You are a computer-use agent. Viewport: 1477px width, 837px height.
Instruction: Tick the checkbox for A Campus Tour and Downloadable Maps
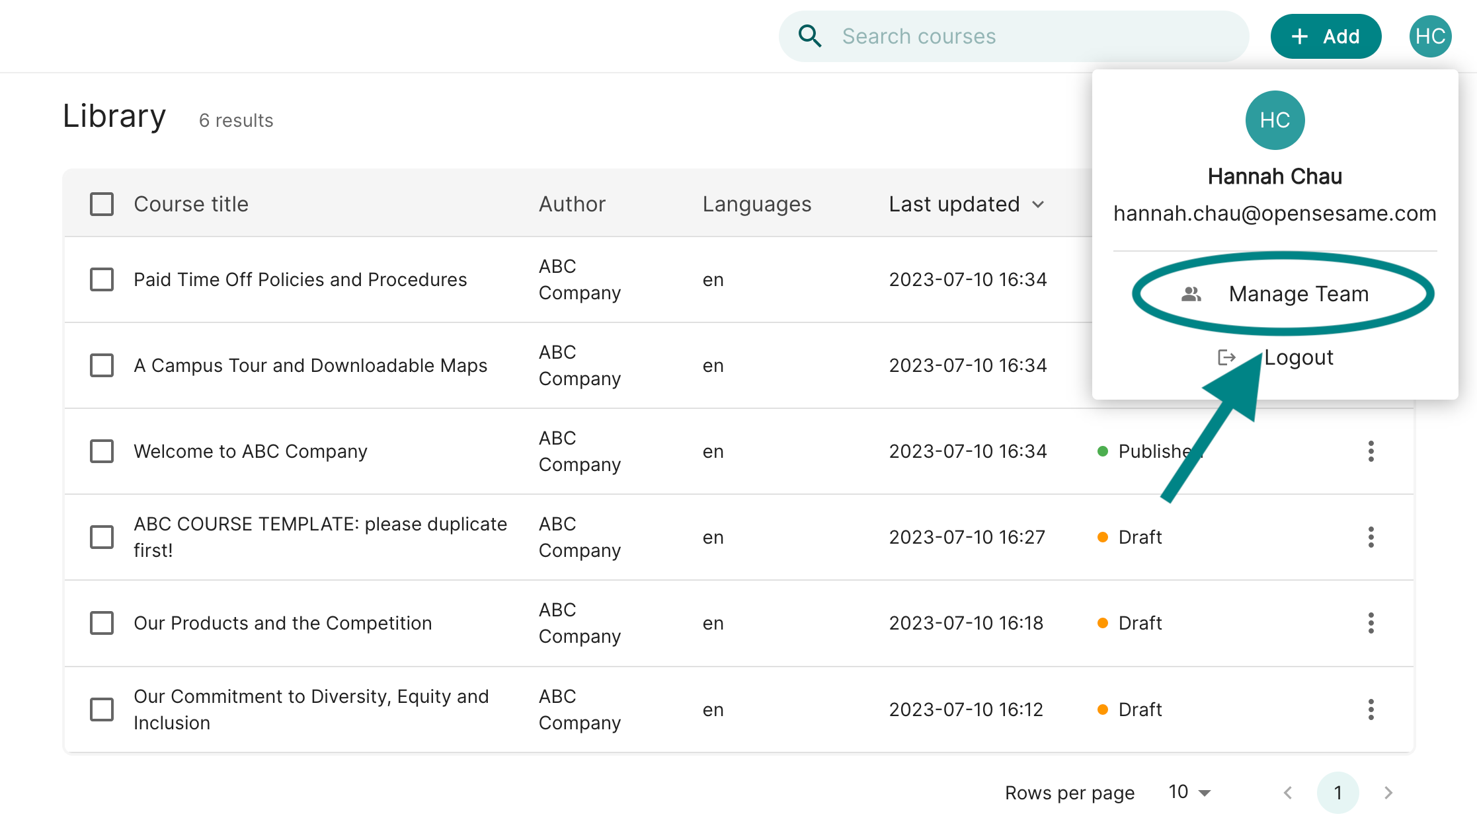tap(102, 365)
